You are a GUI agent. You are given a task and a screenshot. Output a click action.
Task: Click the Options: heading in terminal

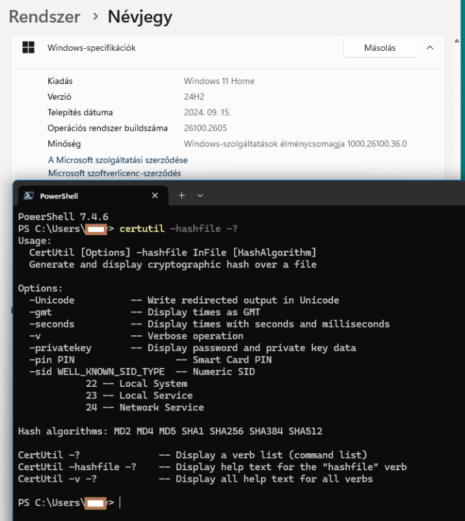pyautogui.click(x=40, y=288)
